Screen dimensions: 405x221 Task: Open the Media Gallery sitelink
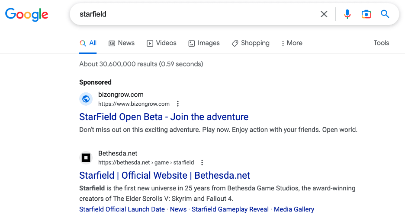point(294,209)
